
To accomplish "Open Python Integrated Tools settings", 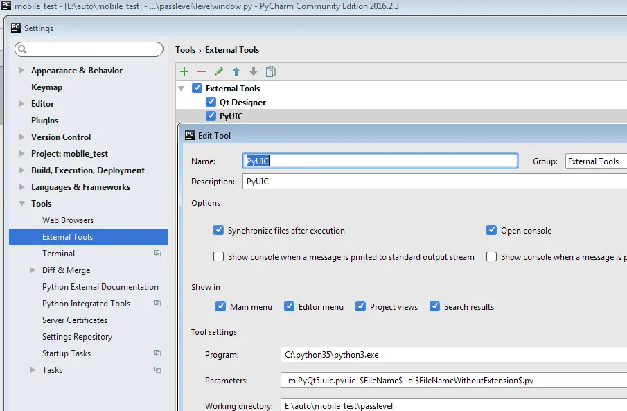I will pyautogui.click(x=87, y=304).
